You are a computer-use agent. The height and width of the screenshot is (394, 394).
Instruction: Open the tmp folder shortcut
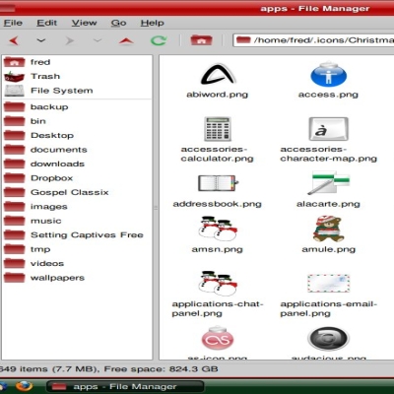coord(77,249)
